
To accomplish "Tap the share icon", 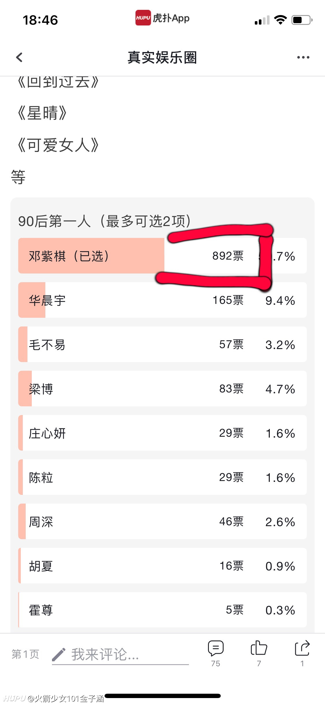I will click(x=302, y=648).
